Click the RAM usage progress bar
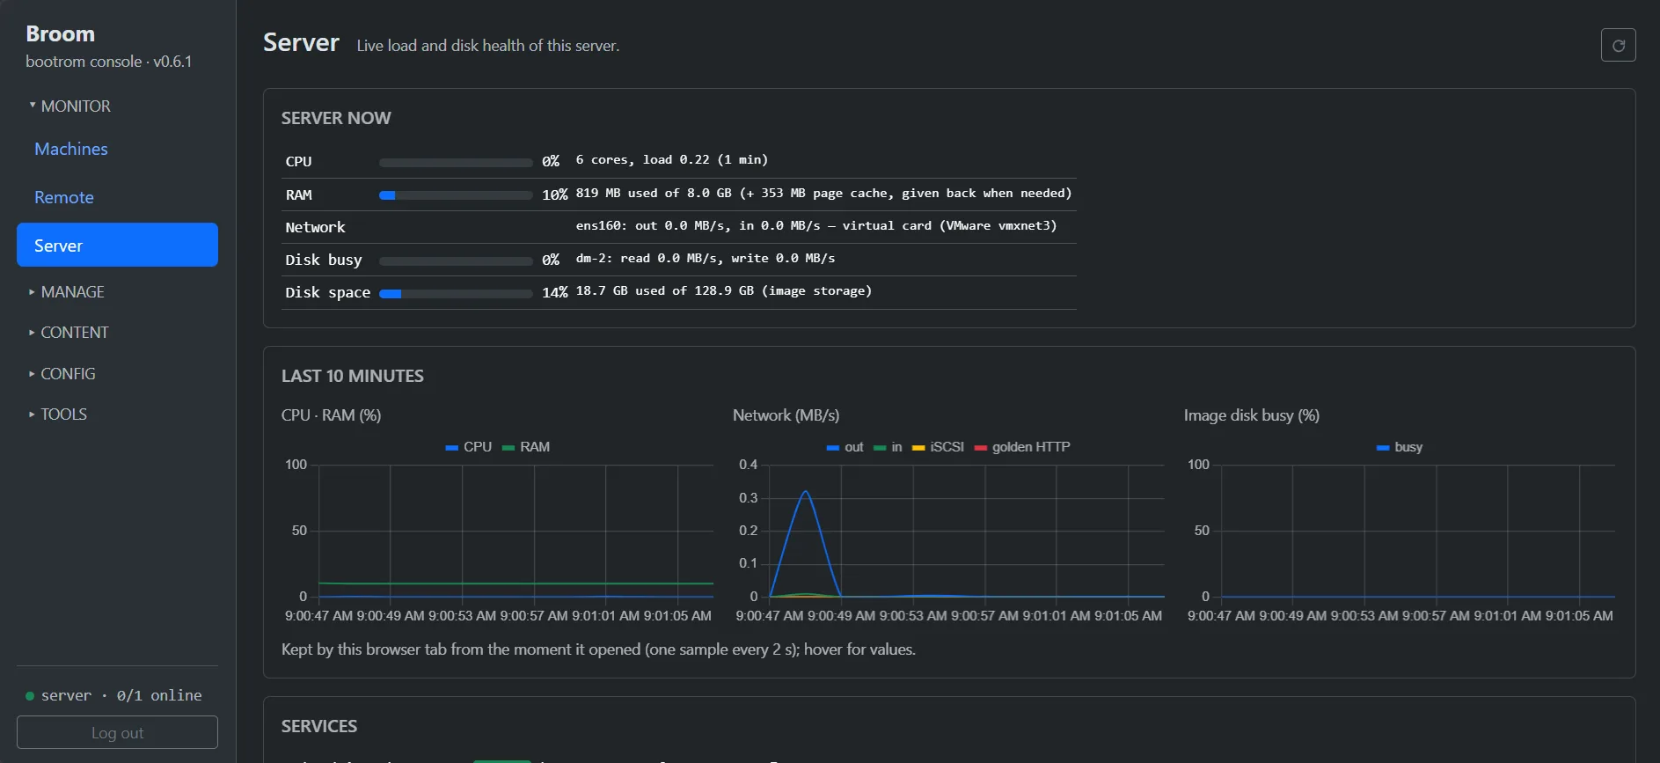1660x763 pixels. [456, 195]
